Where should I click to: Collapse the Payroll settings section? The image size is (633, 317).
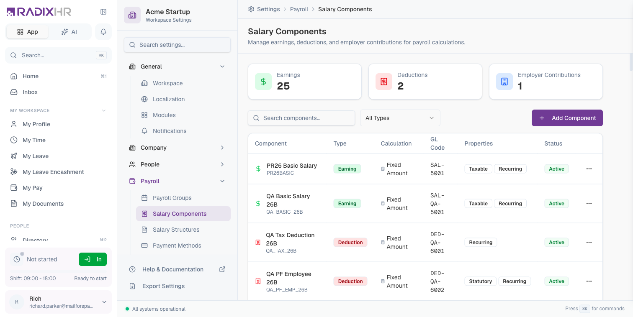point(222,181)
